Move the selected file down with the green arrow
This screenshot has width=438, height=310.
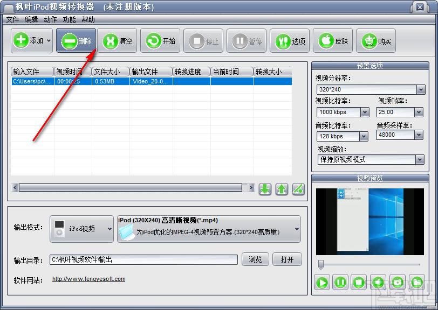265,189
